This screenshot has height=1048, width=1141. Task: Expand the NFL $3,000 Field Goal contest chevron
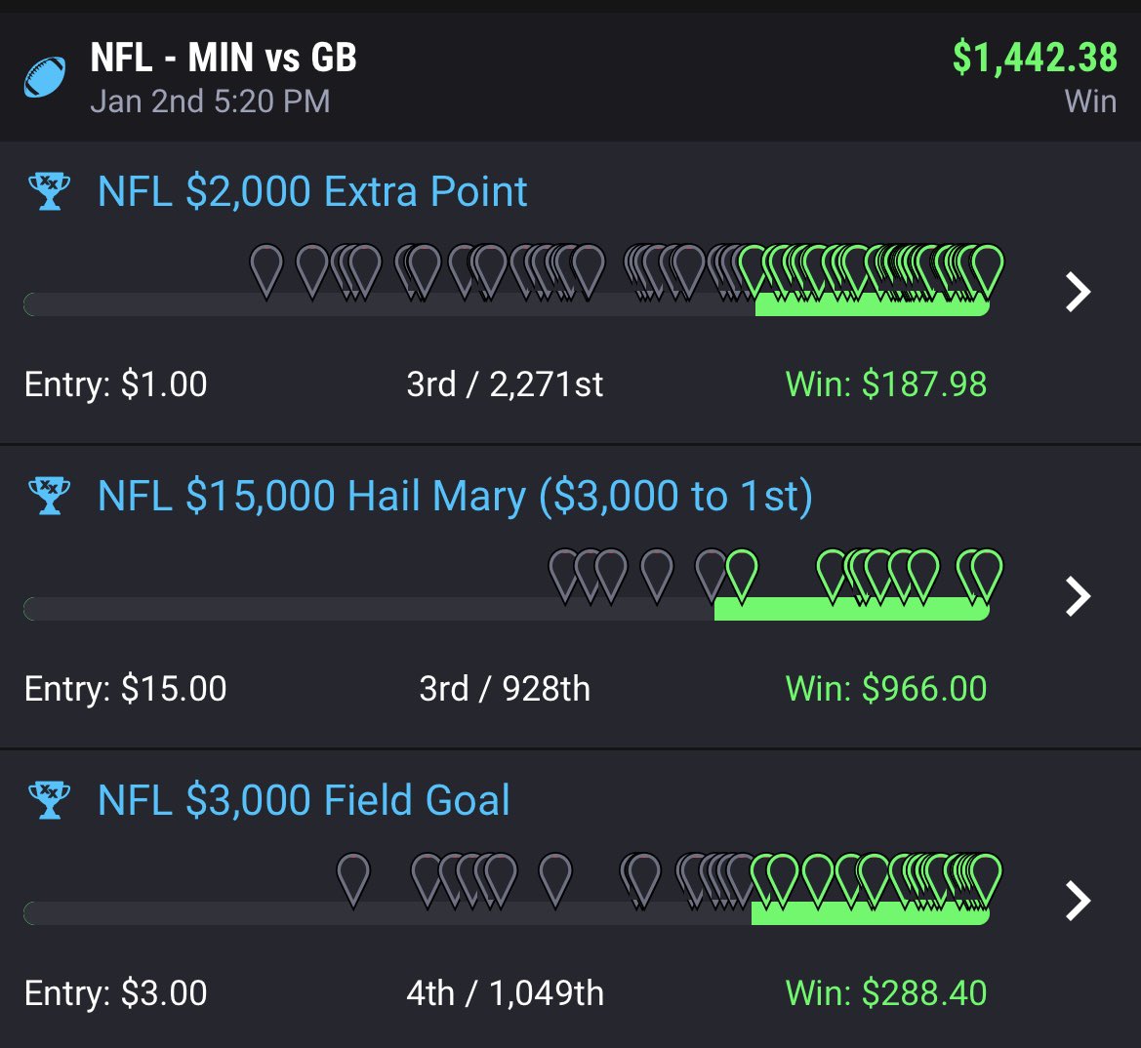pyautogui.click(x=1078, y=901)
